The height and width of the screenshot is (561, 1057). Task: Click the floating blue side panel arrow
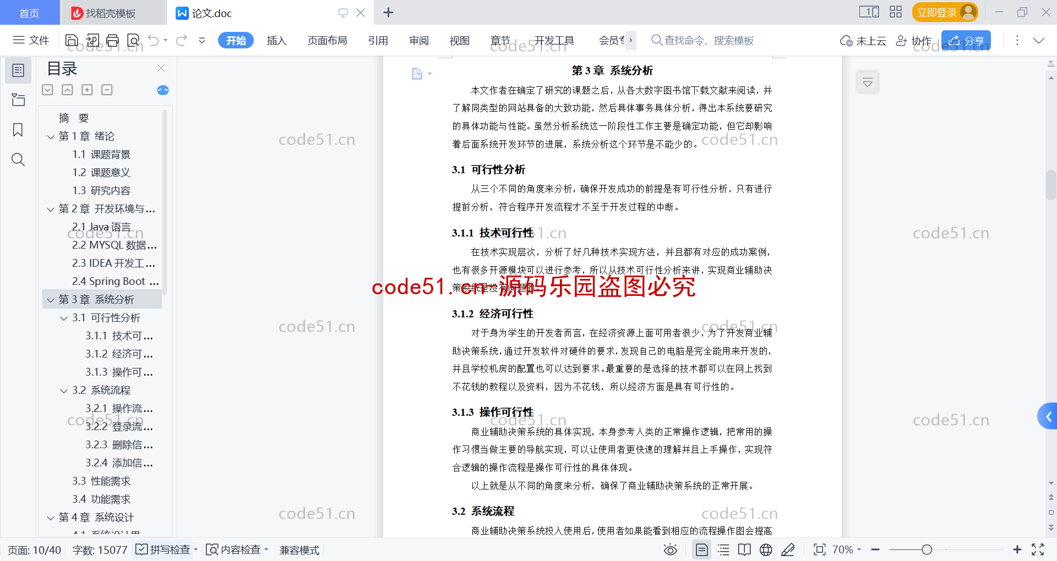tap(1048, 416)
